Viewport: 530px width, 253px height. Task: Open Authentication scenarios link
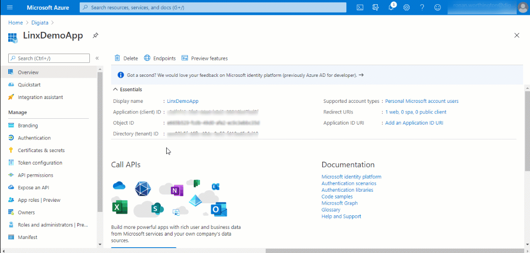(349, 183)
